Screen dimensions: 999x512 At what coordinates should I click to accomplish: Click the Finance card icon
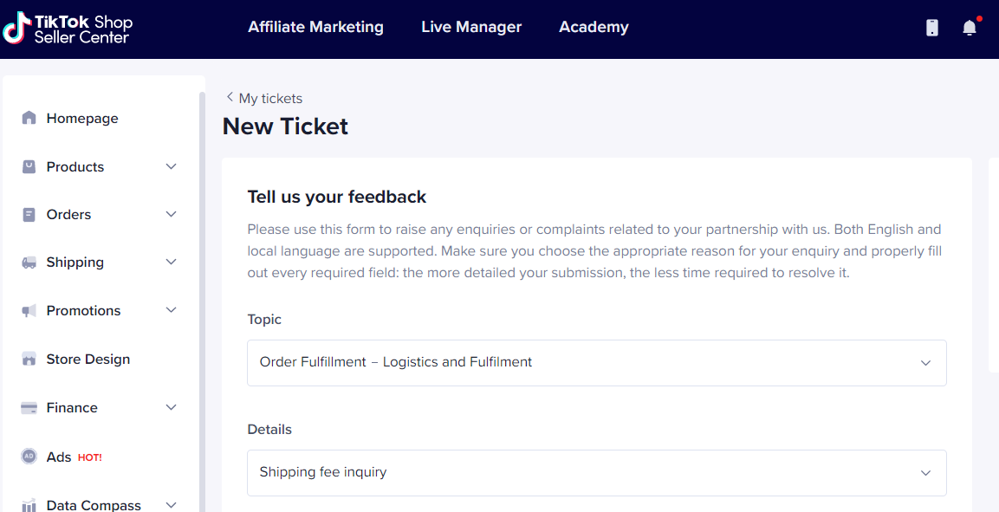pyautogui.click(x=29, y=407)
